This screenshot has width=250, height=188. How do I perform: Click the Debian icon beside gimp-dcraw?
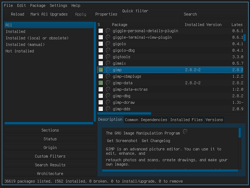click(108, 102)
